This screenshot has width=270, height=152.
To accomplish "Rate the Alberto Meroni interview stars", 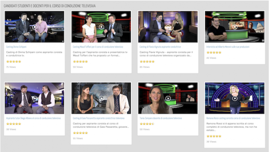I will 214,52.
